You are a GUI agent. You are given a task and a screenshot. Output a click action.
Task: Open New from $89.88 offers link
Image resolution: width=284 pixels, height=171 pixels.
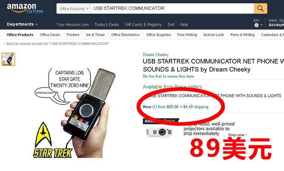point(175,107)
